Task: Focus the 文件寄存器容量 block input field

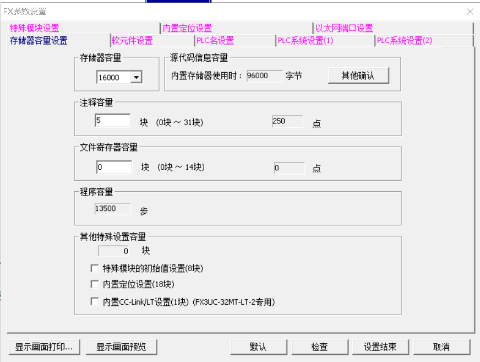Action: tap(113, 168)
